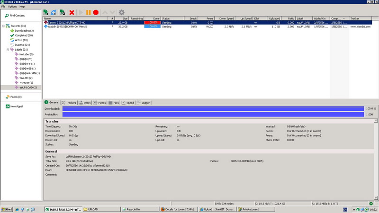
Task: Click the Start button on taskbar
Action: pyautogui.click(x=7, y=209)
